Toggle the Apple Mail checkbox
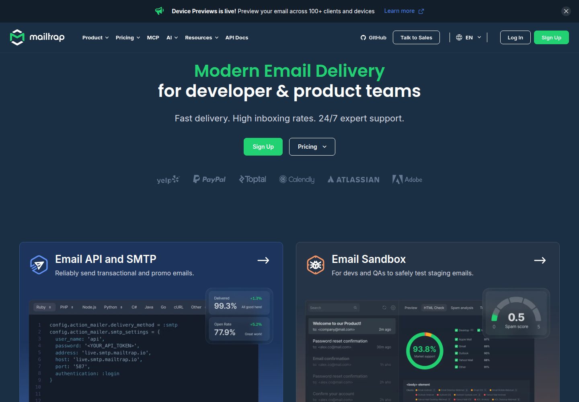Viewport: 579px width, 402px height. click(456, 339)
